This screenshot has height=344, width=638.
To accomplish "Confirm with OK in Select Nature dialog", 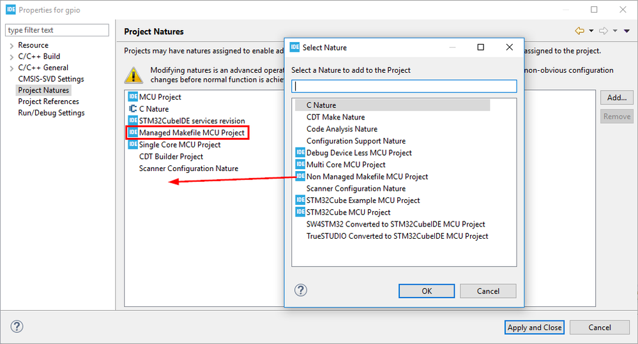I will (x=427, y=291).
